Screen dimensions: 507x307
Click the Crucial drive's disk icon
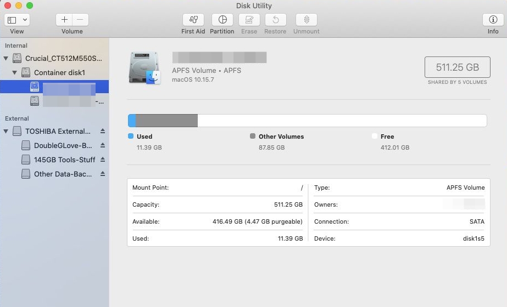17,58
